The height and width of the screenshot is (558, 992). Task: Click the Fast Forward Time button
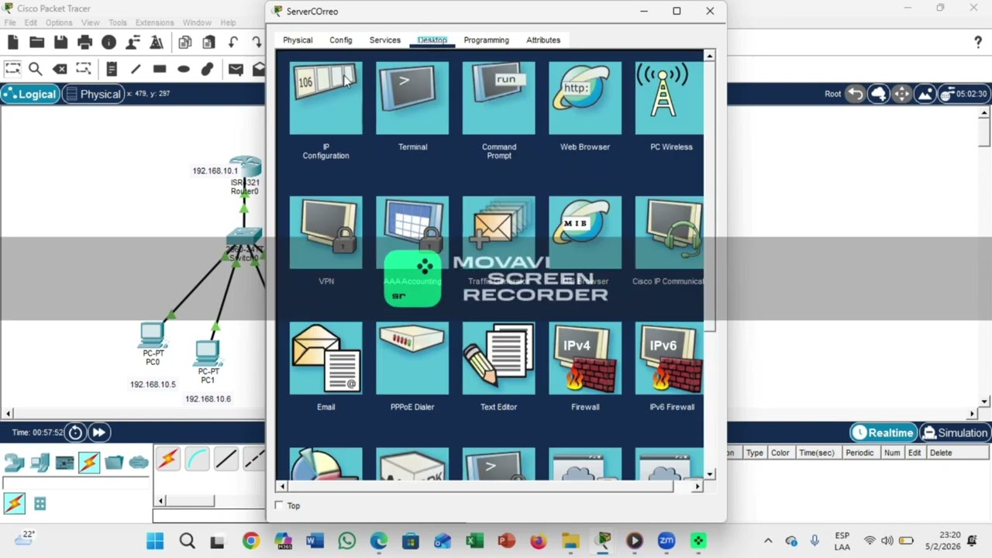[x=99, y=432]
